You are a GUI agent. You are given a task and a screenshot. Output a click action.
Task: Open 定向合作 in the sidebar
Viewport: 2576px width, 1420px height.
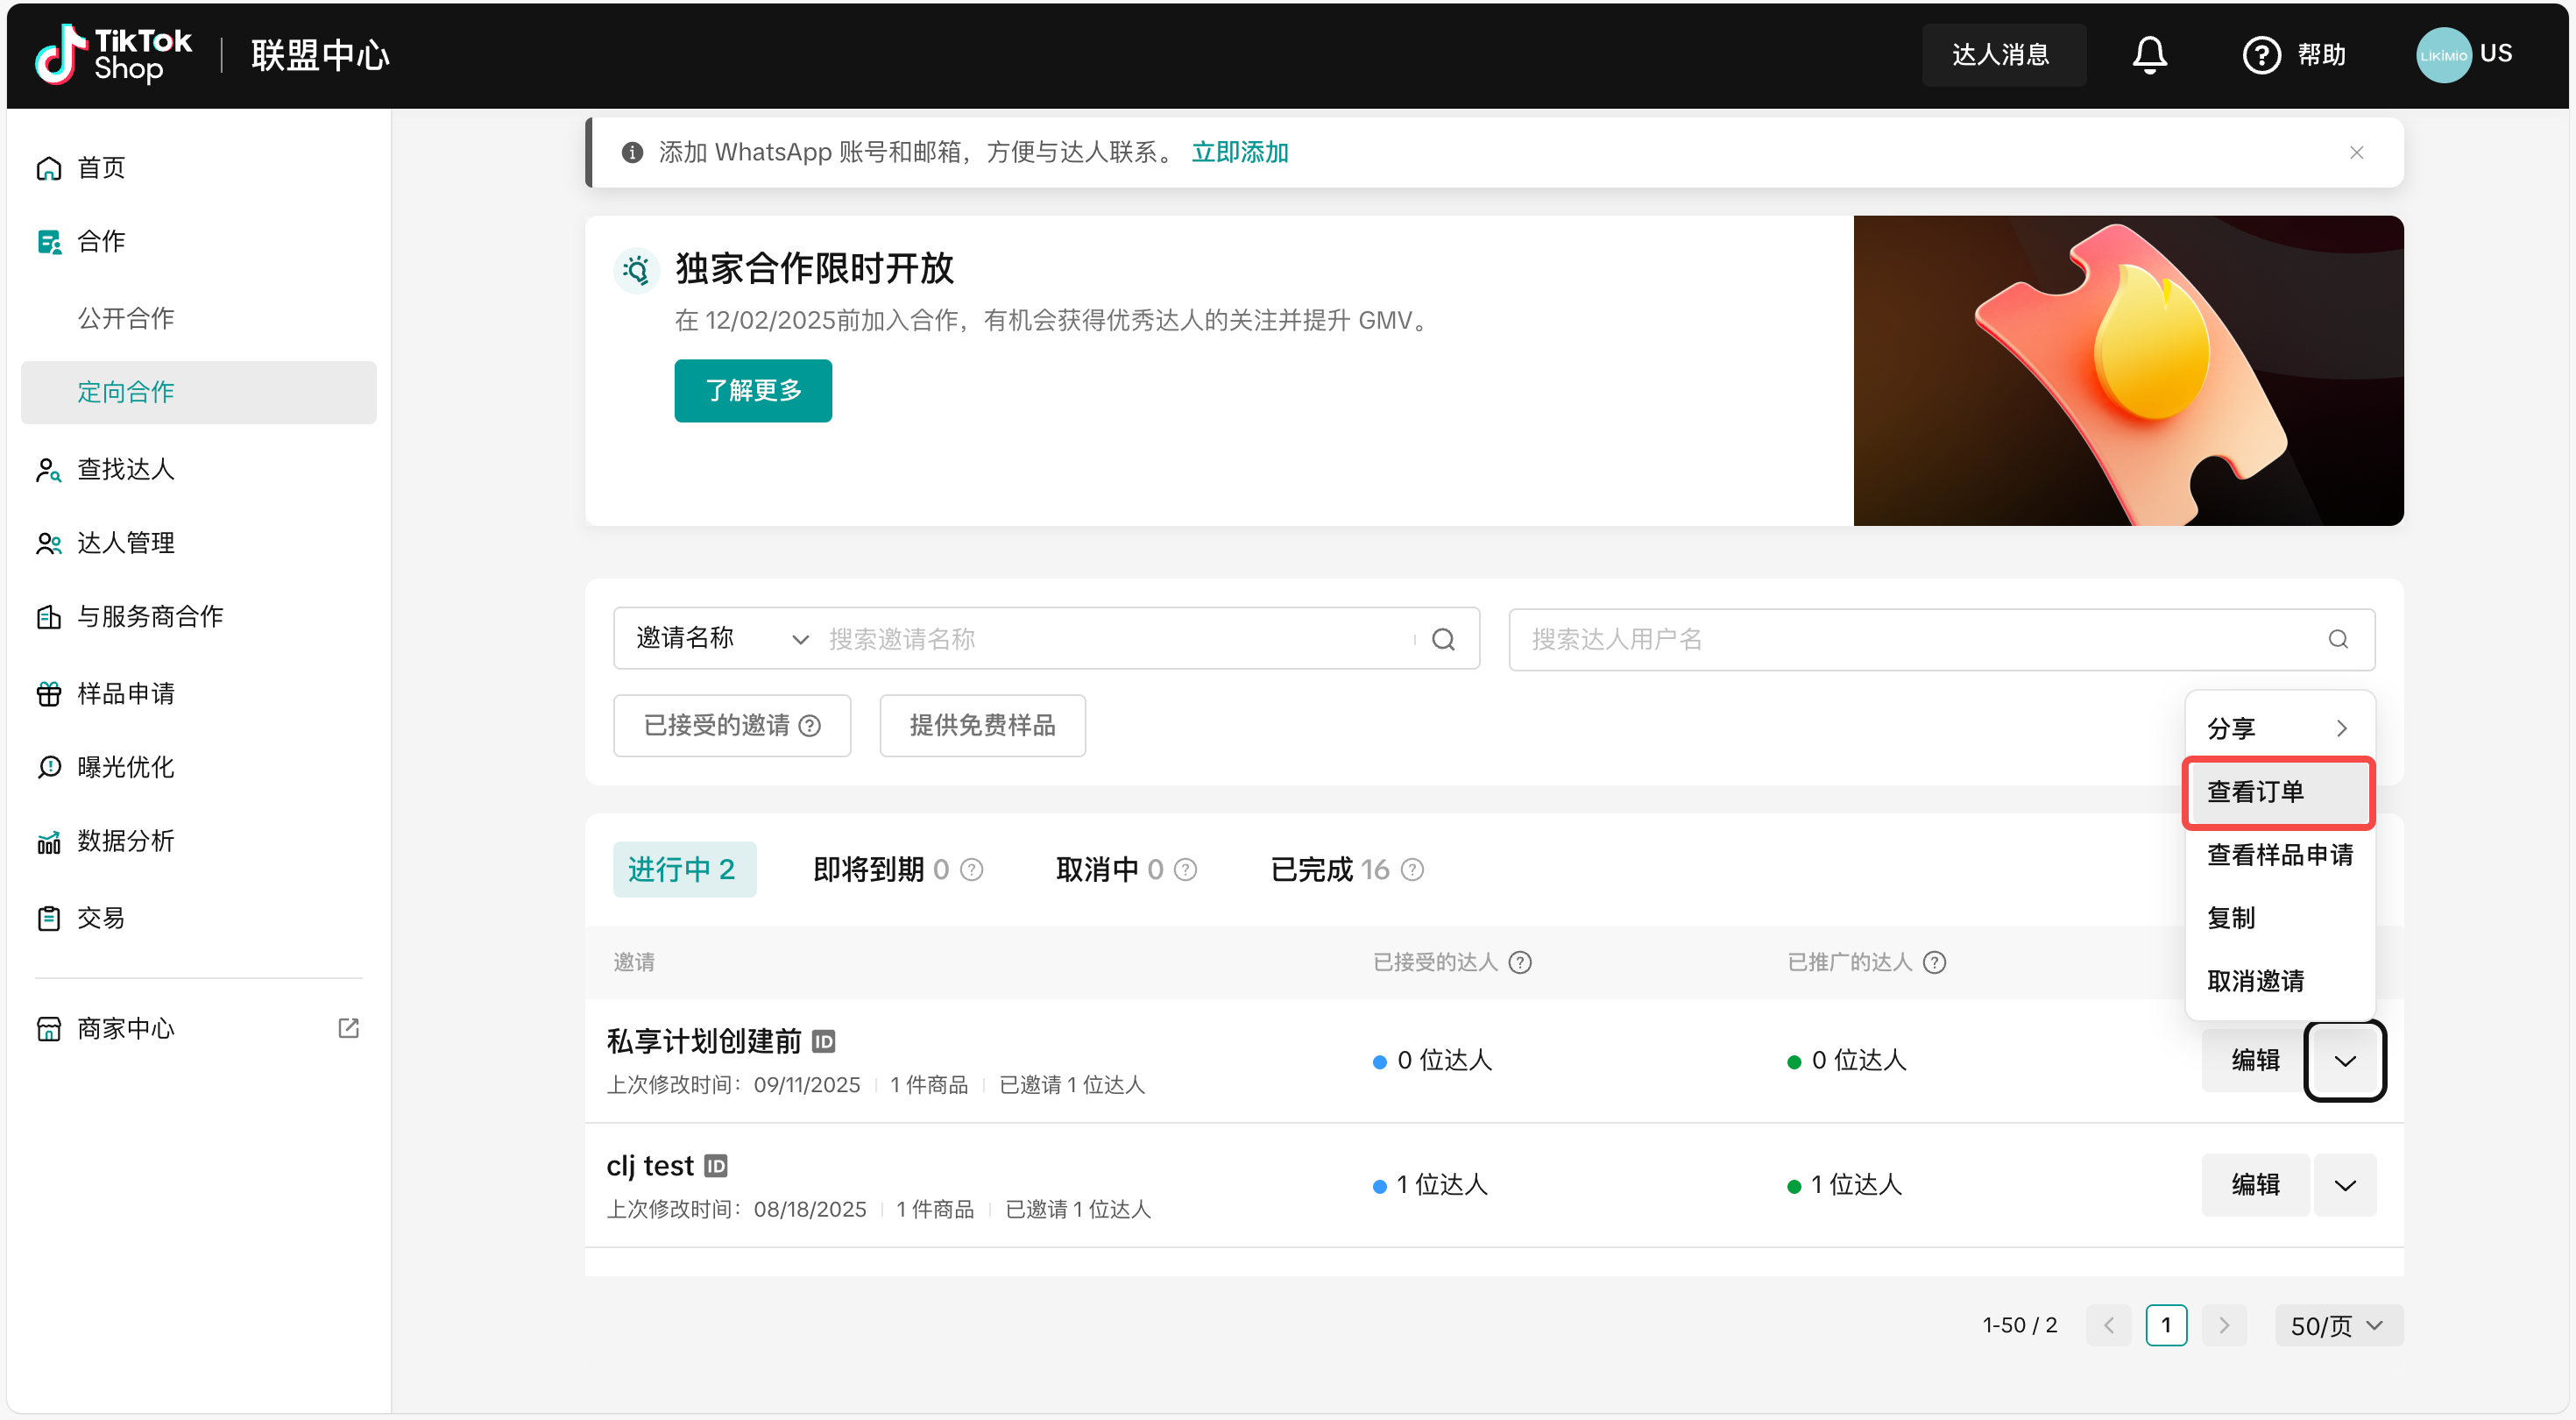(126, 391)
